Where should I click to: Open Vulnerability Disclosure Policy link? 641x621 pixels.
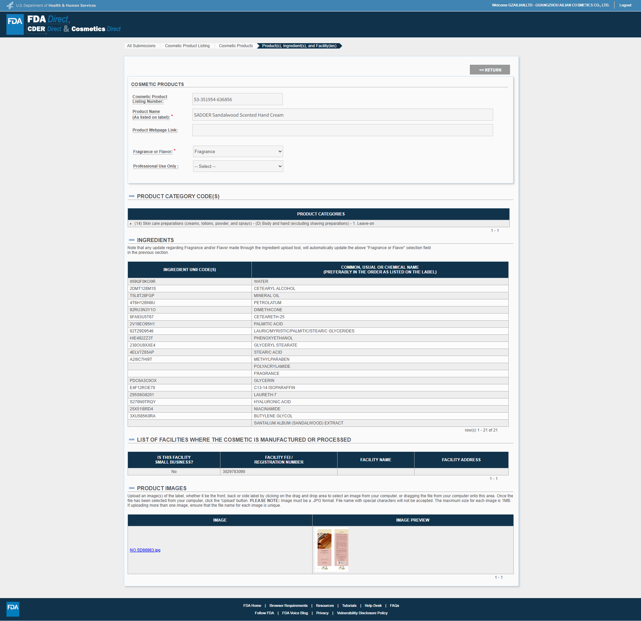(x=362, y=613)
